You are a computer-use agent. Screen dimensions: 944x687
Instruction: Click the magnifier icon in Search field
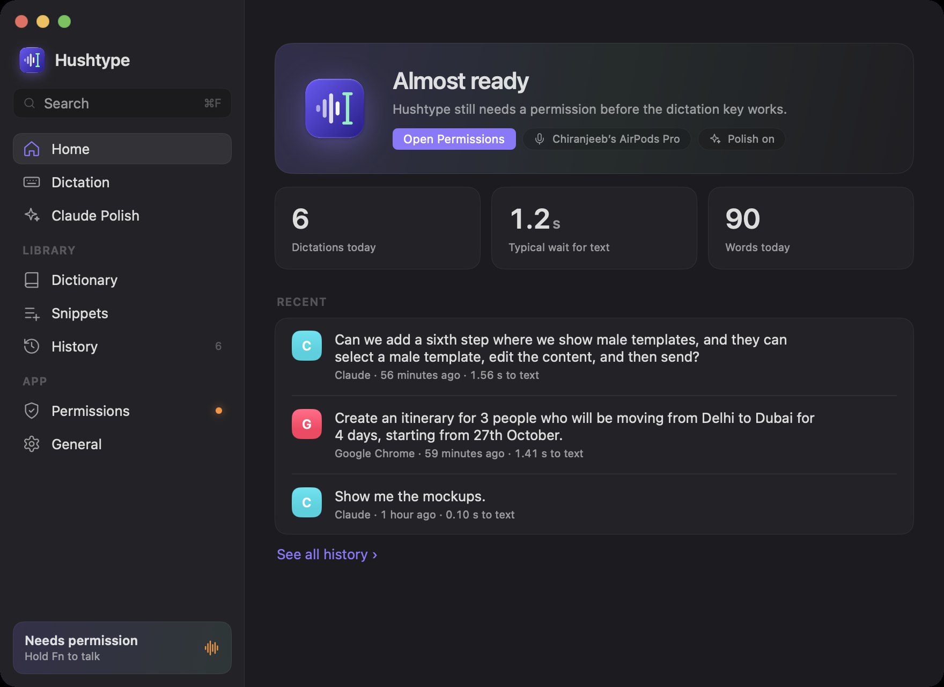point(30,103)
